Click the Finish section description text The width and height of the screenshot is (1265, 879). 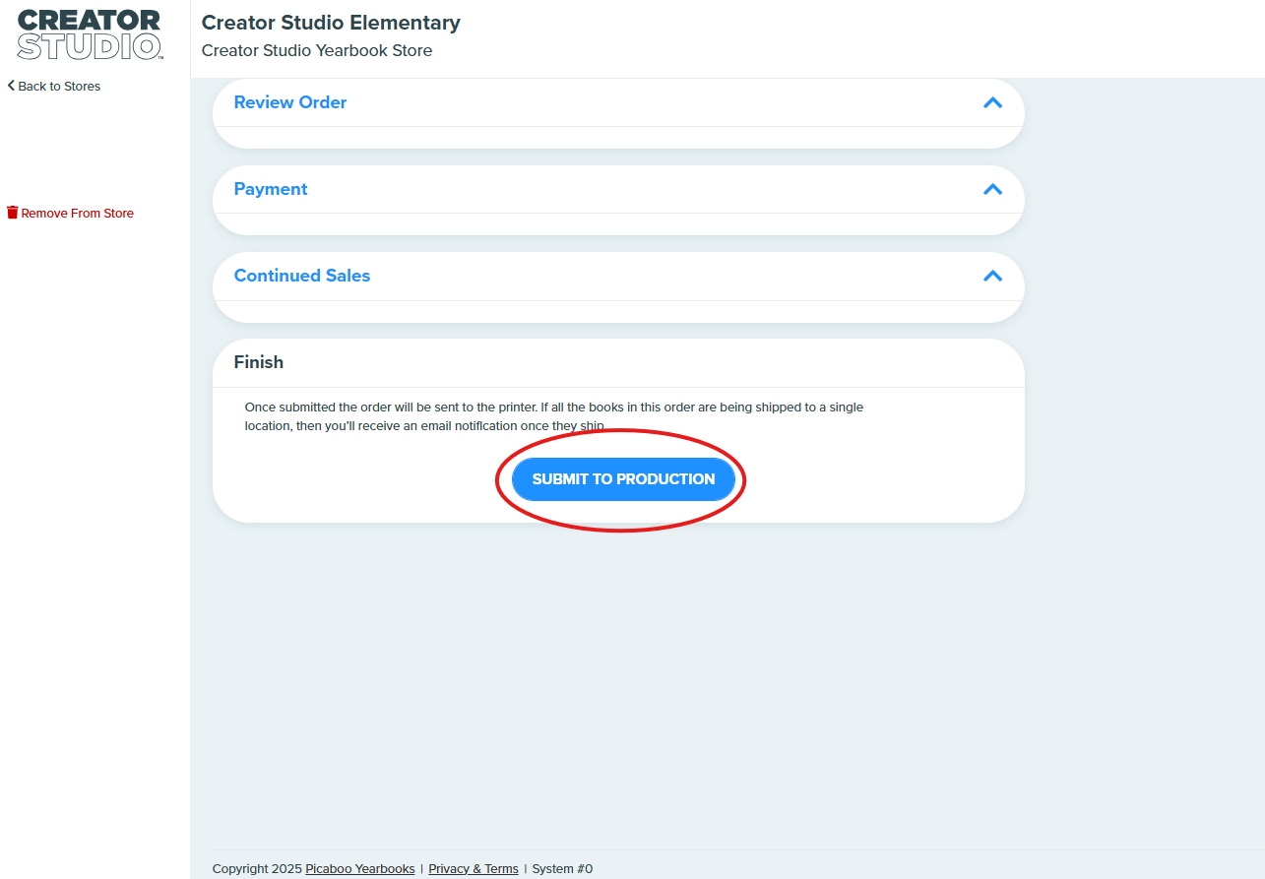click(554, 416)
